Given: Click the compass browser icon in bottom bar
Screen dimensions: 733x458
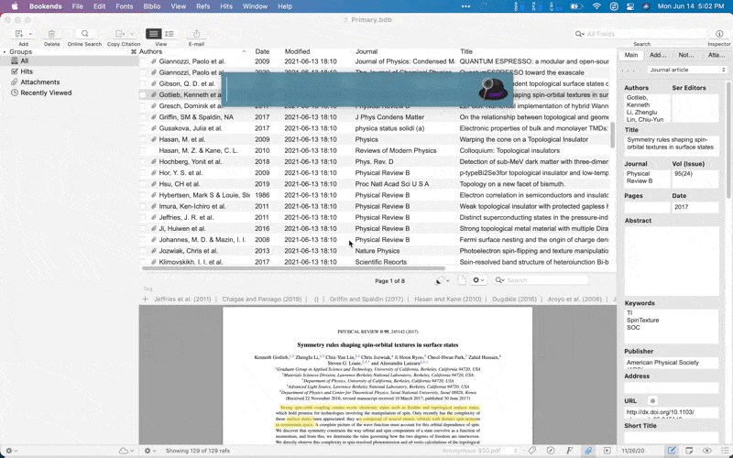Looking at the screenshot, I should pos(551,451).
